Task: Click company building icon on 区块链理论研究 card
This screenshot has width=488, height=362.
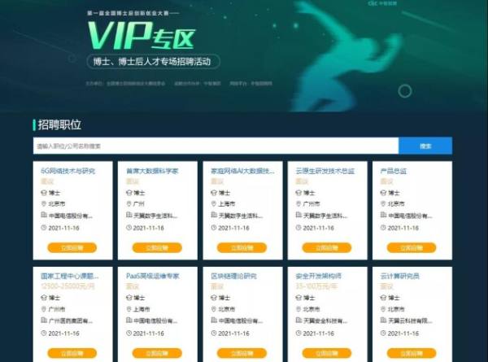Action: pyautogui.click(x=214, y=320)
